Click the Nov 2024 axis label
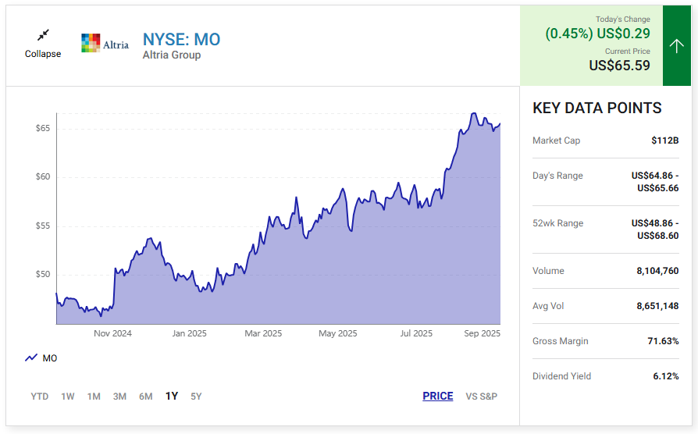This screenshot has height=434, width=698. coord(112,333)
